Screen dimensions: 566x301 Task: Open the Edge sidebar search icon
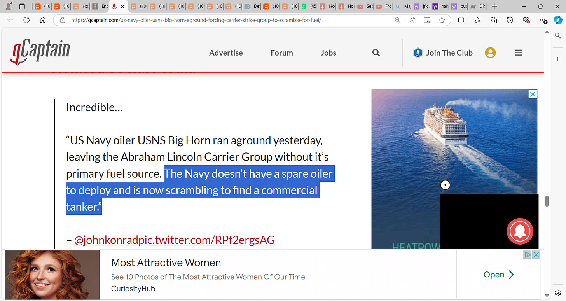coord(558,36)
